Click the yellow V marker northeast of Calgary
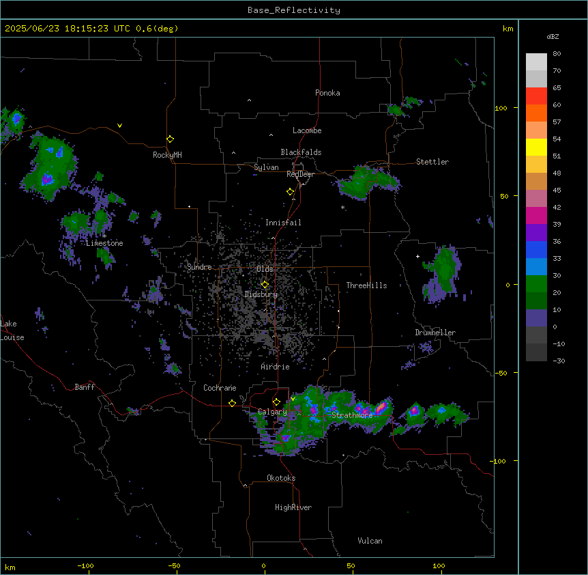This screenshot has height=575, width=588. [x=293, y=399]
